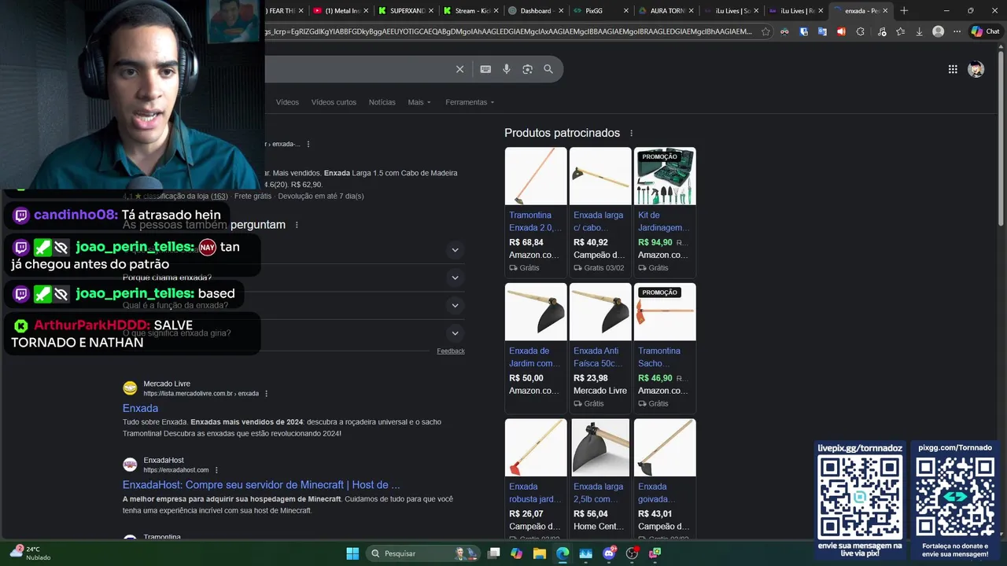The height and width of the screenshot is (566, 1007).
Task: Open Enxada larga c/ cabo product link
Action: pyautogui.click(x=599, y=222)
